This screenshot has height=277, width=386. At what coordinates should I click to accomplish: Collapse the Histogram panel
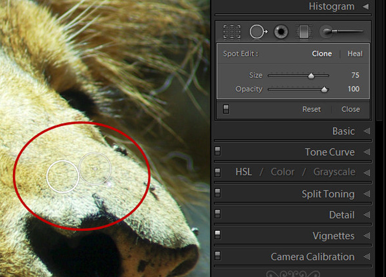pos(366,7)
